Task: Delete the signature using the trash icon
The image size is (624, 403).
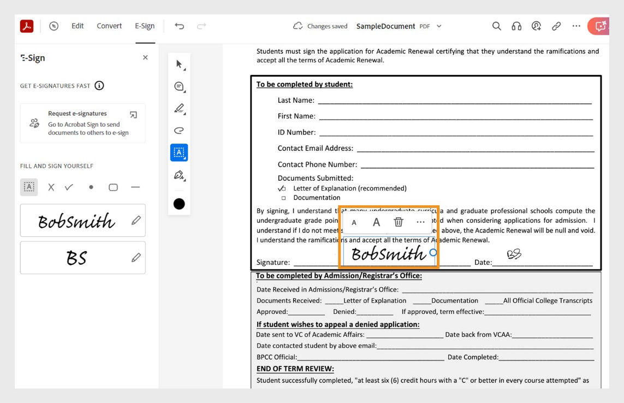Action: pyautogui.click(x=399, y=222)
